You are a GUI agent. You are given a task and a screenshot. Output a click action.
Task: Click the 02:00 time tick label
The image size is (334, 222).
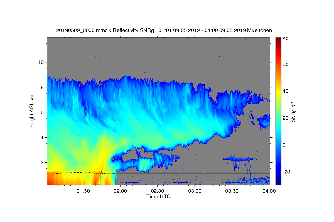pyautogui.click(x=121, y=191)
